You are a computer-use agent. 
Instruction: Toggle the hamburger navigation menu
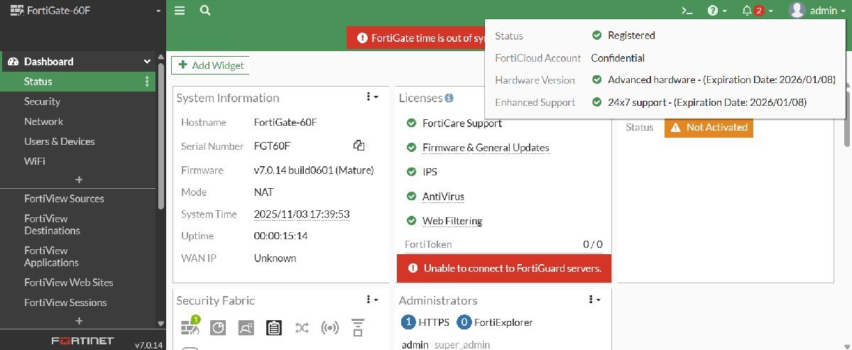click(x=180, y=11)
